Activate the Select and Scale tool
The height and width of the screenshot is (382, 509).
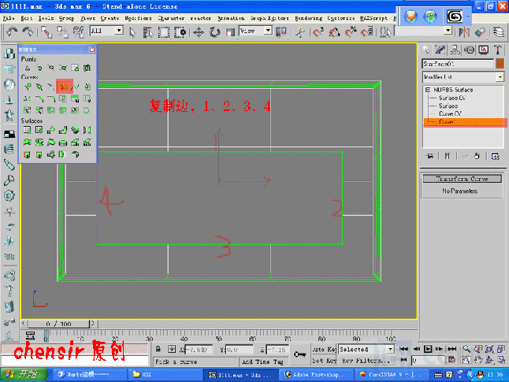point(230,32)
